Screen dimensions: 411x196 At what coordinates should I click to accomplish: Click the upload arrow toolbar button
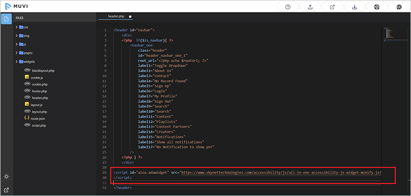[x=310, y=7]
